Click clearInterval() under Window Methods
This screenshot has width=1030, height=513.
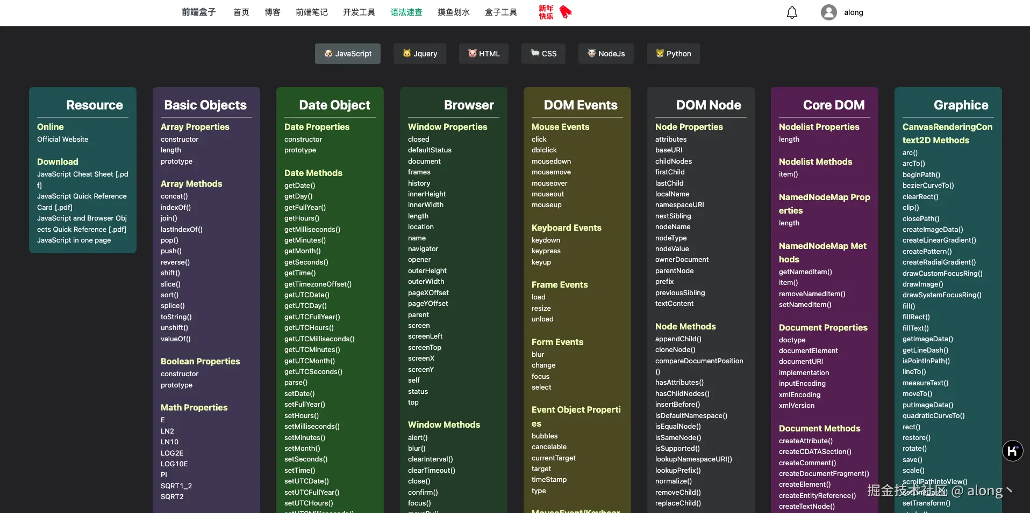[430, 459]
